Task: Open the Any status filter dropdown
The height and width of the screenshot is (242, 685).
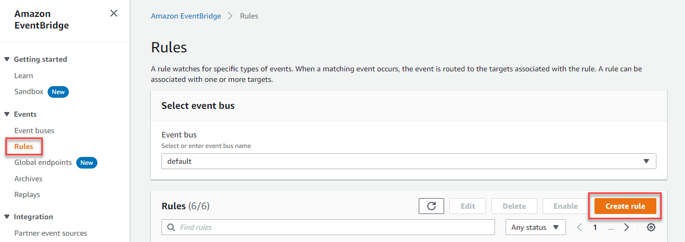Action: (x=536, y=227)
